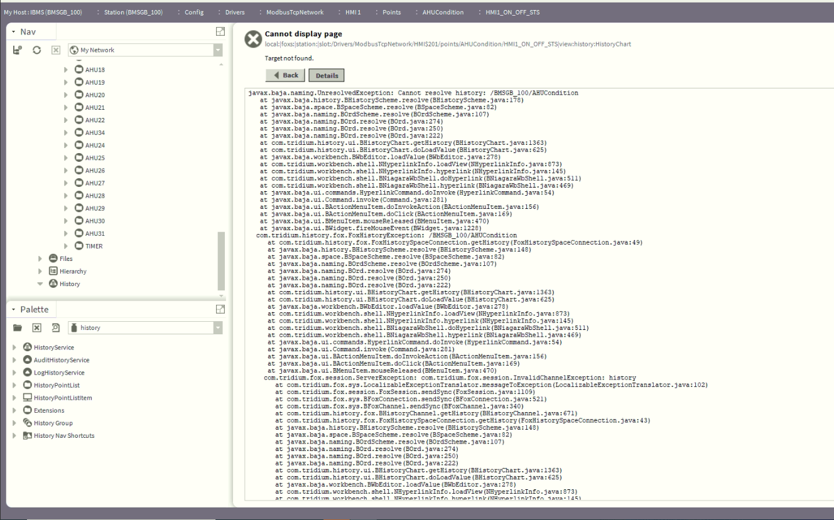Open the history palette dropdown
The height and width of the screenshot is (520, 834).
point(218,327)
